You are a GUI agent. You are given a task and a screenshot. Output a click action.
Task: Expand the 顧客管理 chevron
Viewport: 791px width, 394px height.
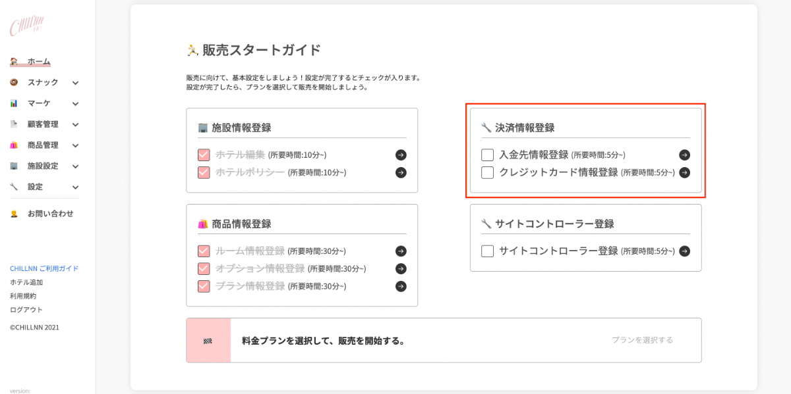(x=75, y=124)
